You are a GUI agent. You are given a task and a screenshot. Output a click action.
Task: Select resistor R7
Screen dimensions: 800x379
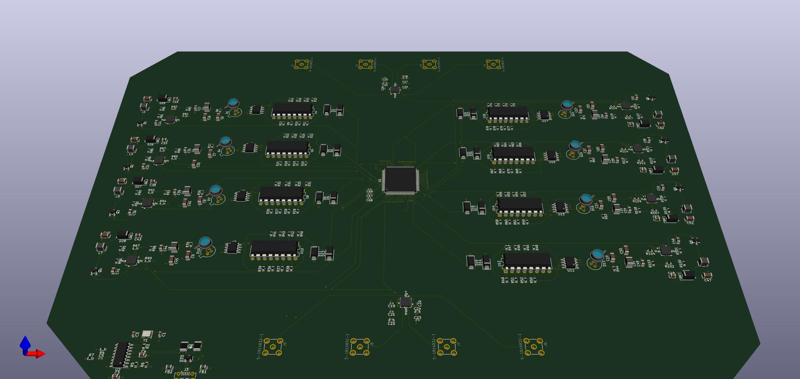tap(90, 358)
